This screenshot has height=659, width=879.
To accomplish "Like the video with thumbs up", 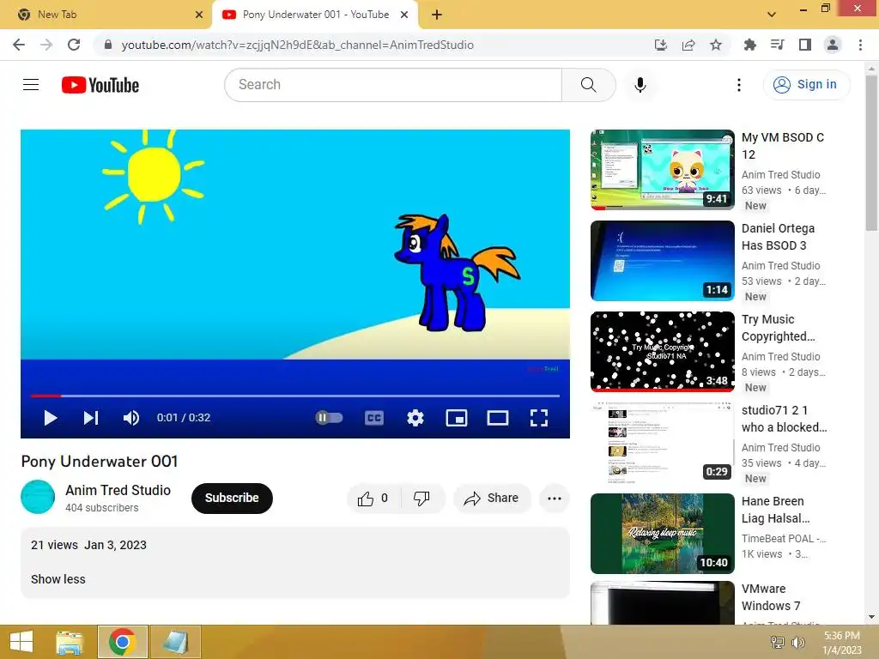I will click(373, 499).
